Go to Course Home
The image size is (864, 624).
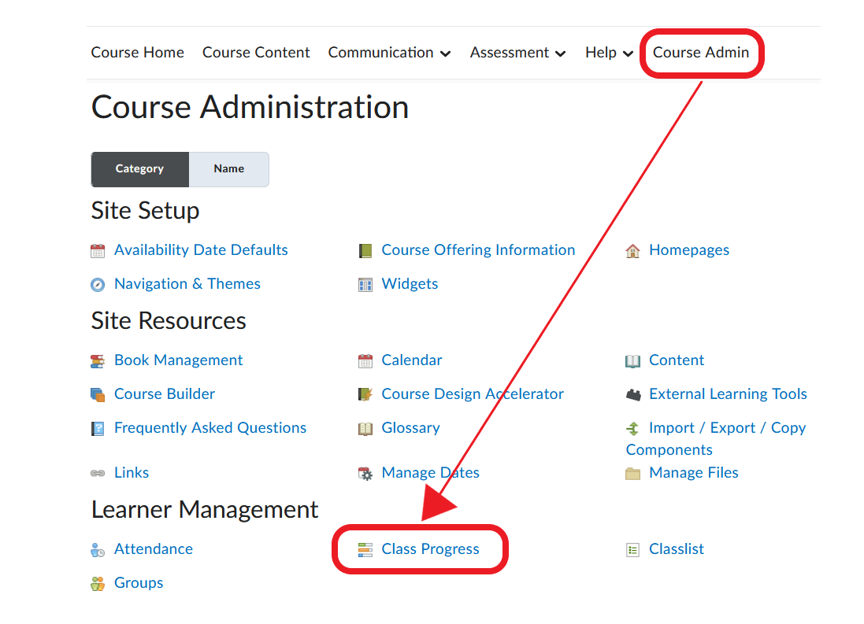[137, 53]
